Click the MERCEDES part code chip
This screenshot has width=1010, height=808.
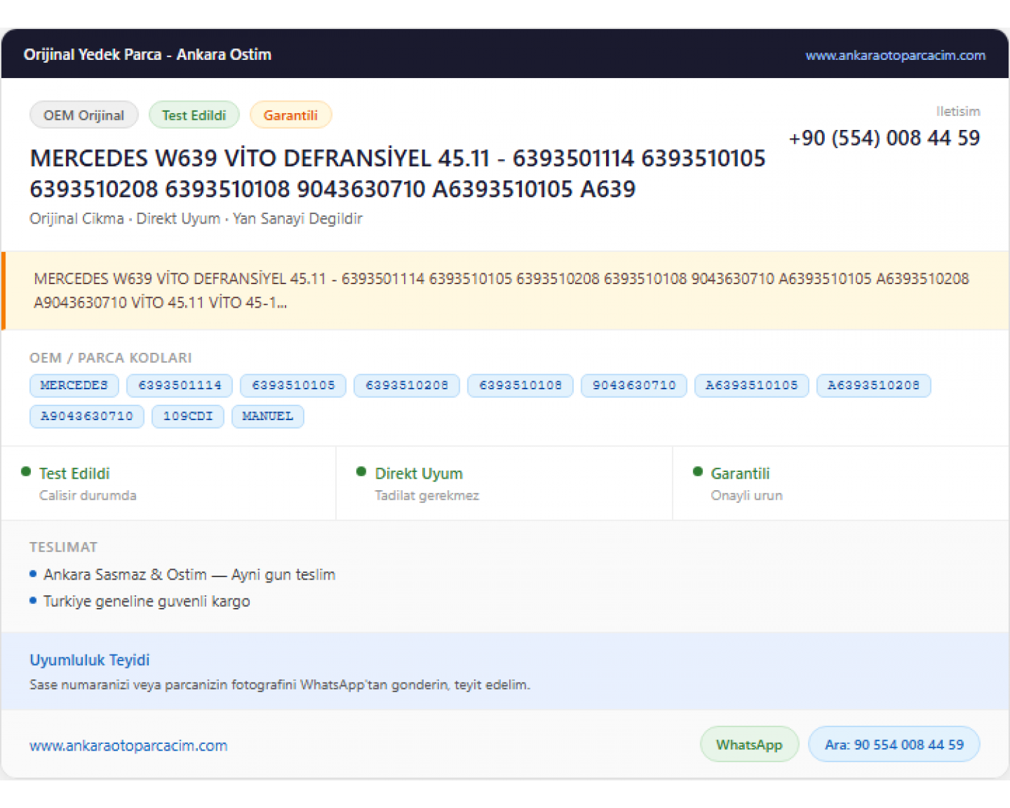pyautogui.click(x=74, y=386)
